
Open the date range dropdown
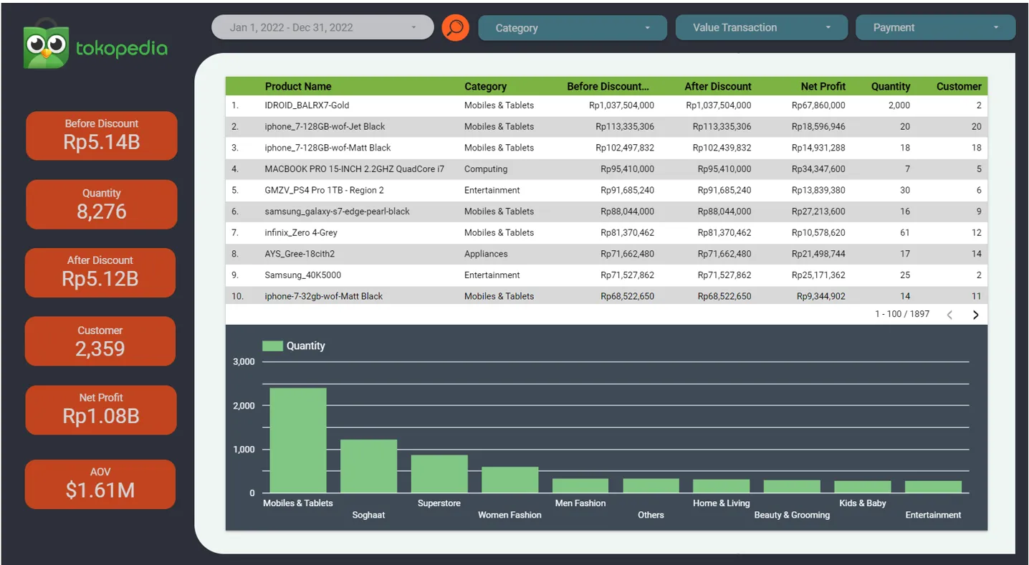(x=322, y=28)
